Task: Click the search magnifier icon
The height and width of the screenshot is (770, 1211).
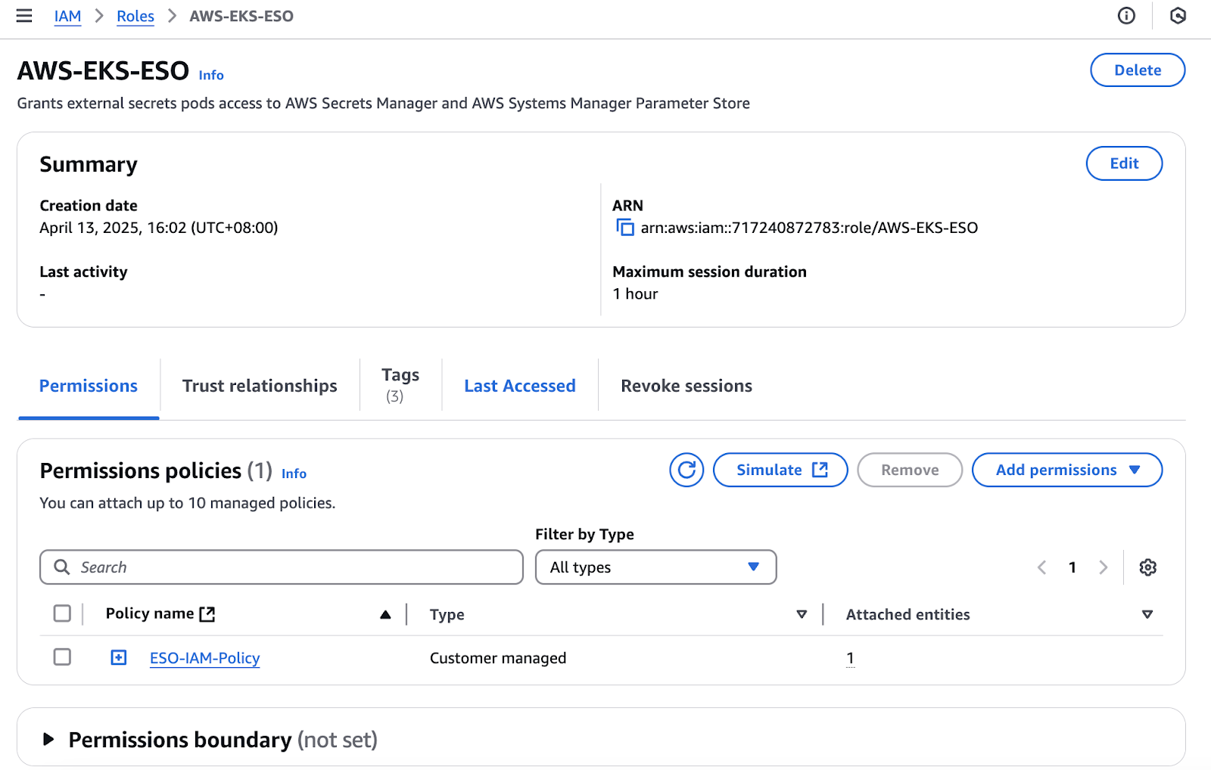Action: coord(62,567)
